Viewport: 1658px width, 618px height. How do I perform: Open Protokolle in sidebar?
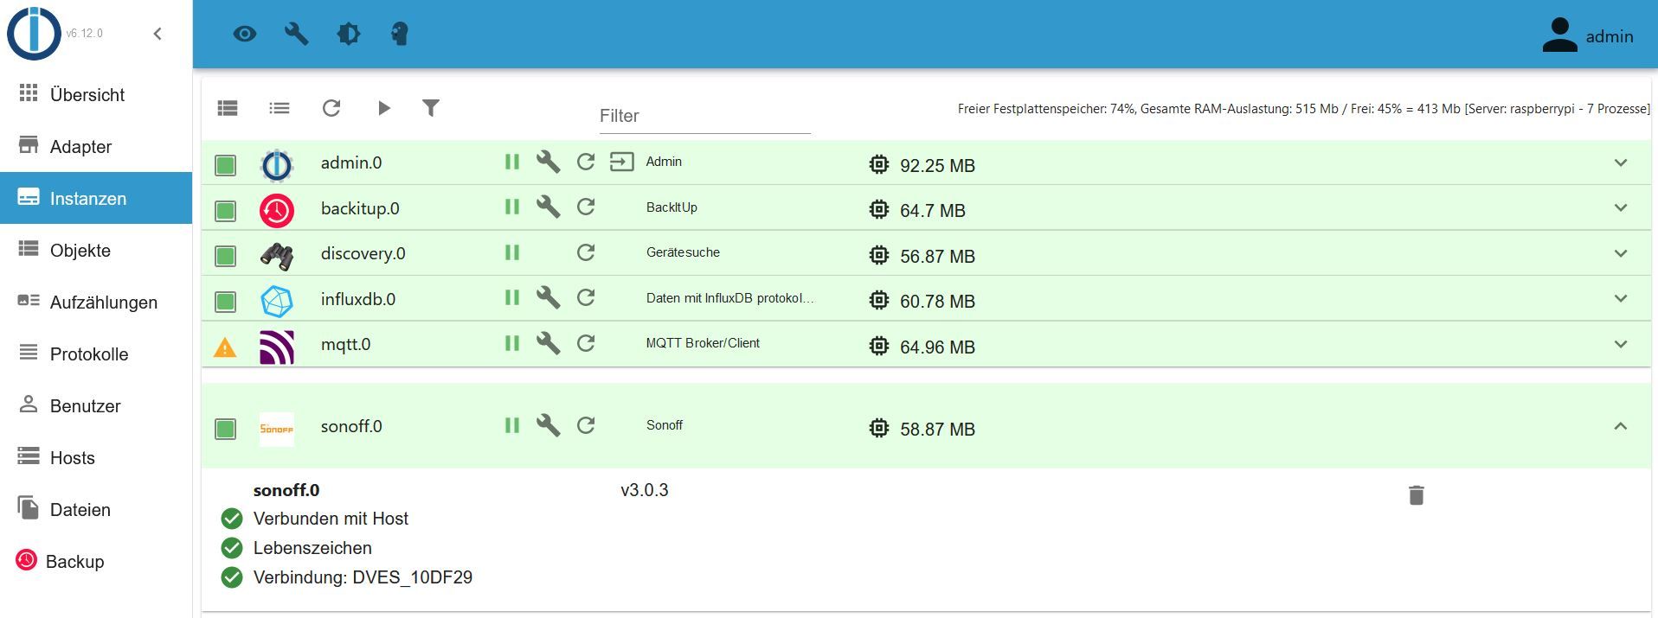point(96,354)
